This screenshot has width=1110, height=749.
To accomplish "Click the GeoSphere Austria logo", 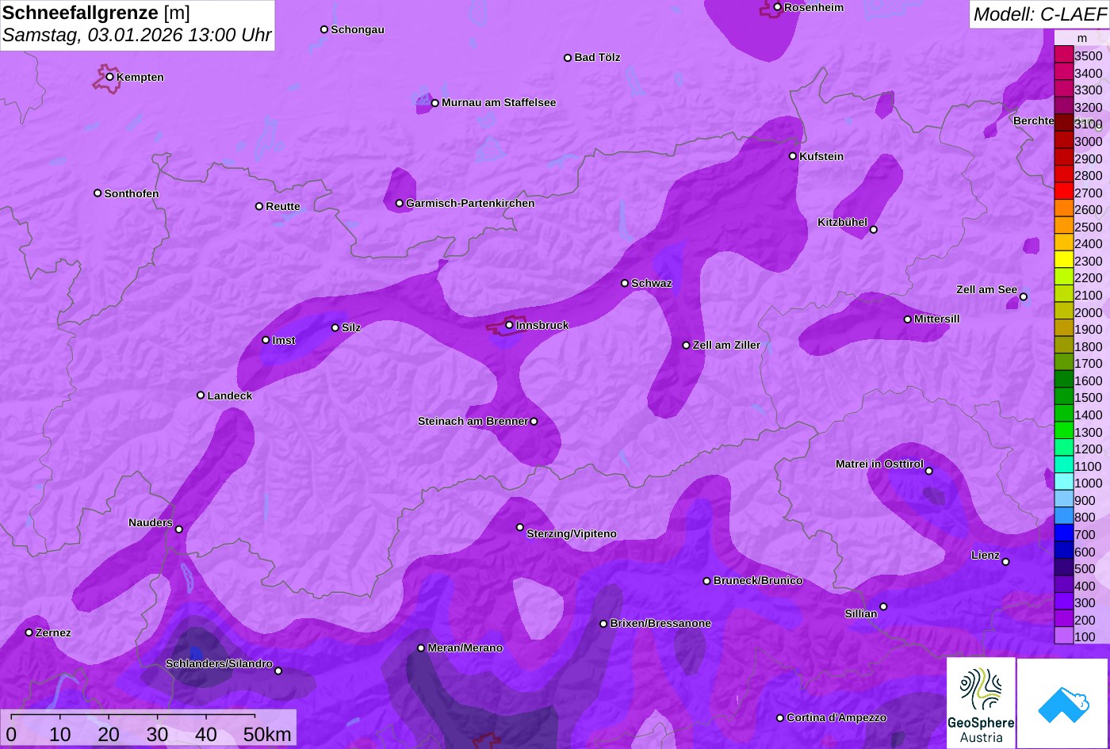I will [x=981, y=702].
